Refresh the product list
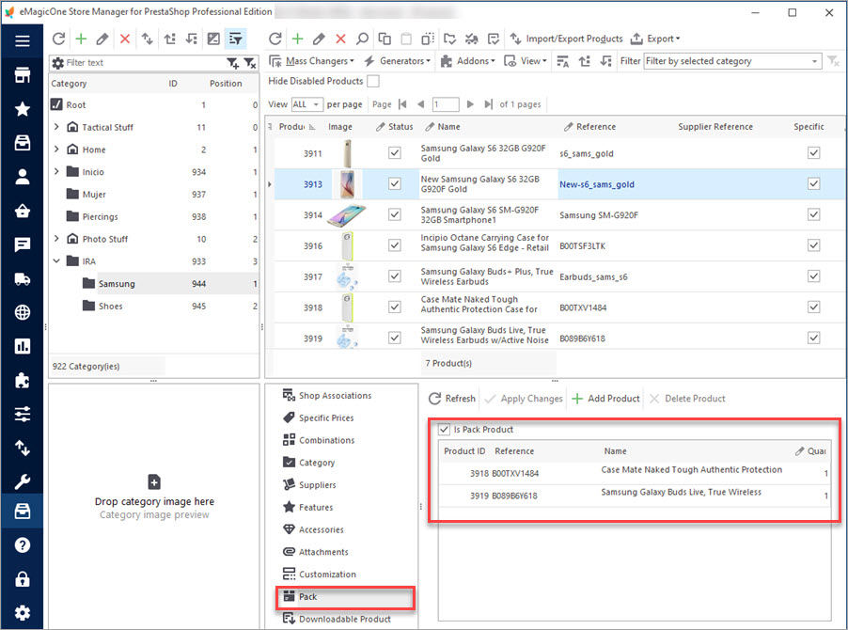848x630 pixels. [x=275, y=39]
